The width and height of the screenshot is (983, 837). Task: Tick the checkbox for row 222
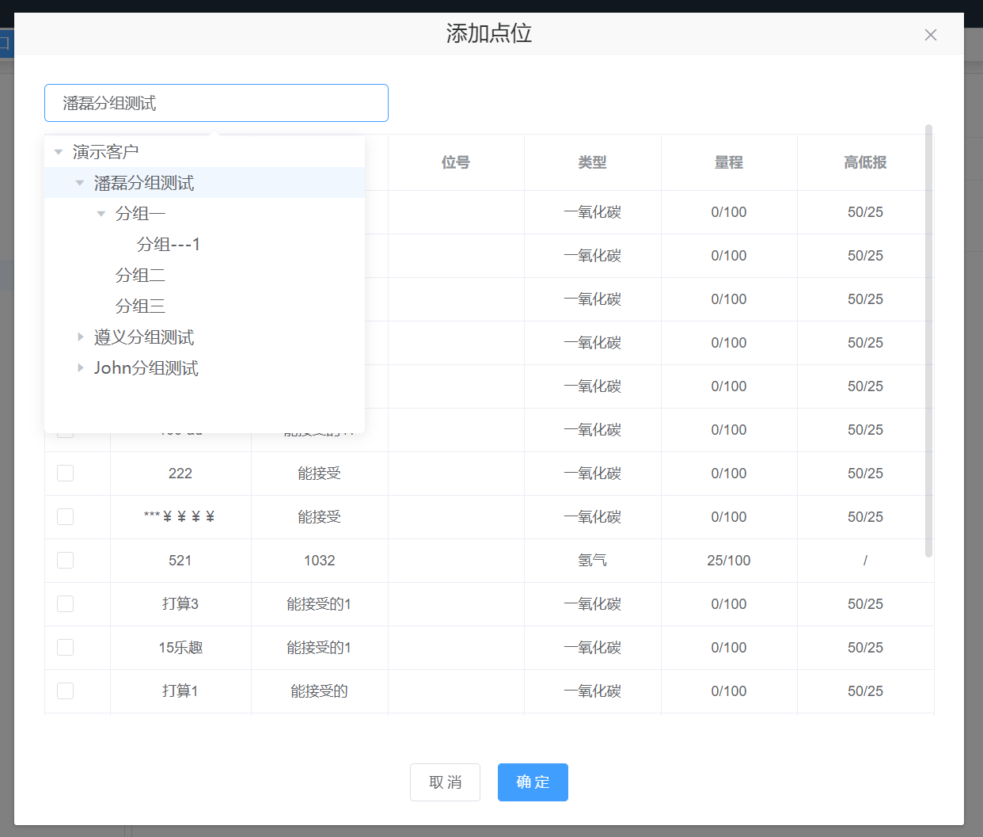coord(66,474)
